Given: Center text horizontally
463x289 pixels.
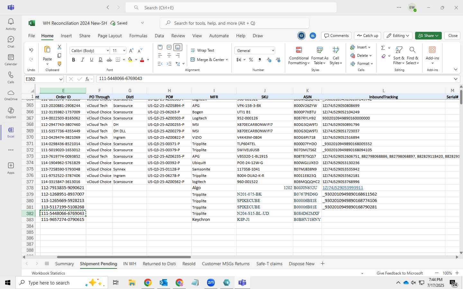Looking at the screenshot, I should pyautogui.click(x=169, y=56).
